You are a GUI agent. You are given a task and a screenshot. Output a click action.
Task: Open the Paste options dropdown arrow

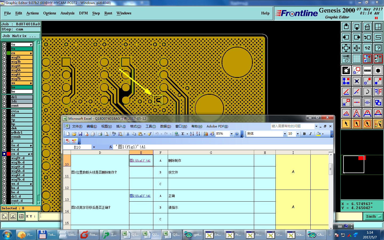145,134
